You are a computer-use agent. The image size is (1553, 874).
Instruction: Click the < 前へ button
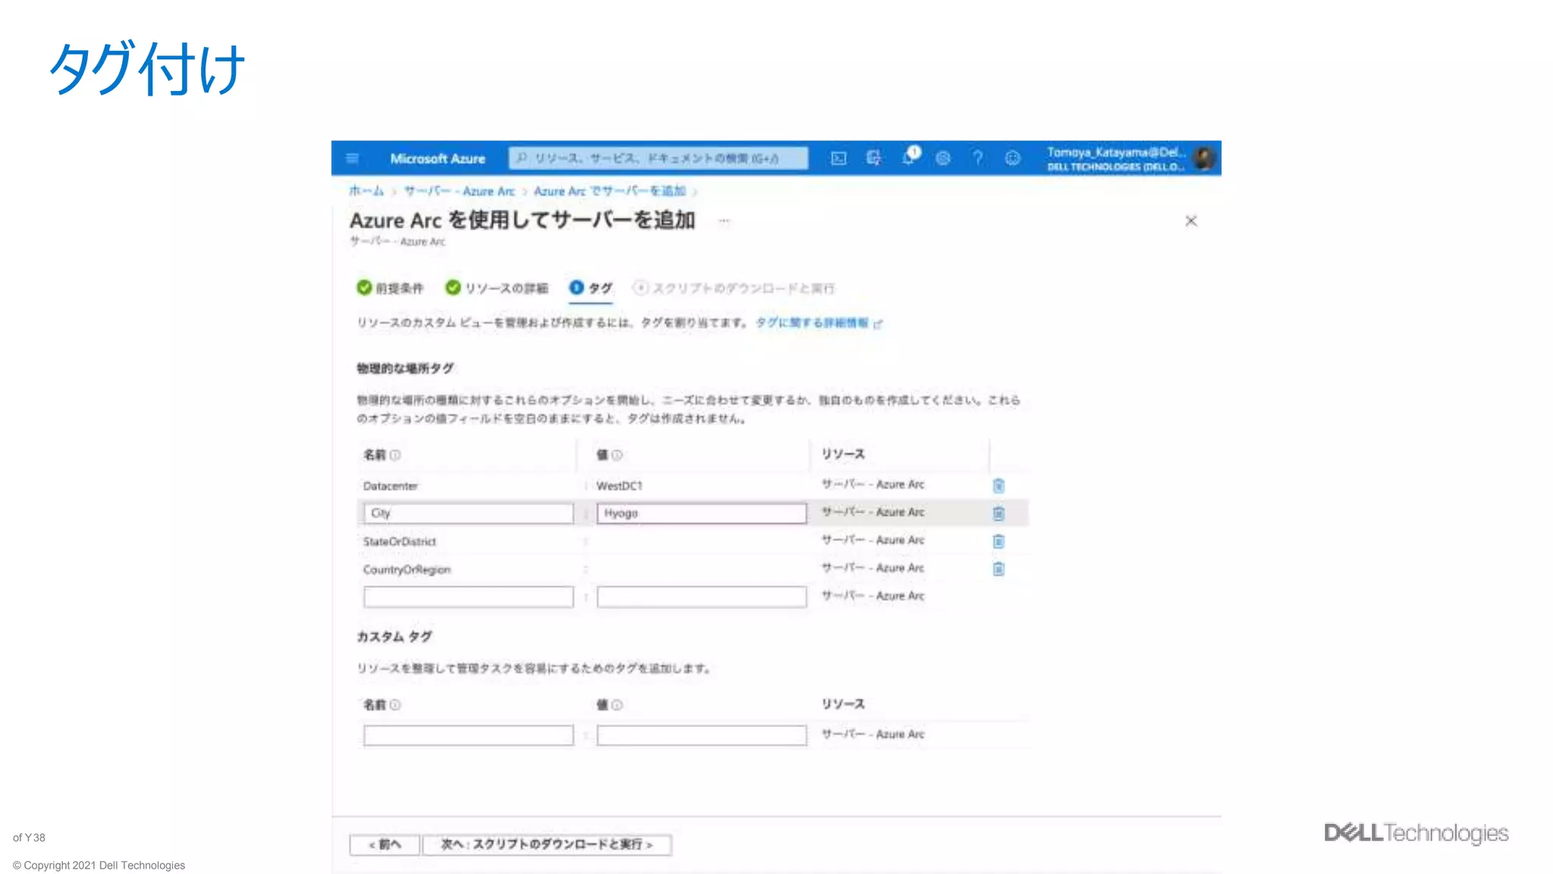(x=384, y=844)
